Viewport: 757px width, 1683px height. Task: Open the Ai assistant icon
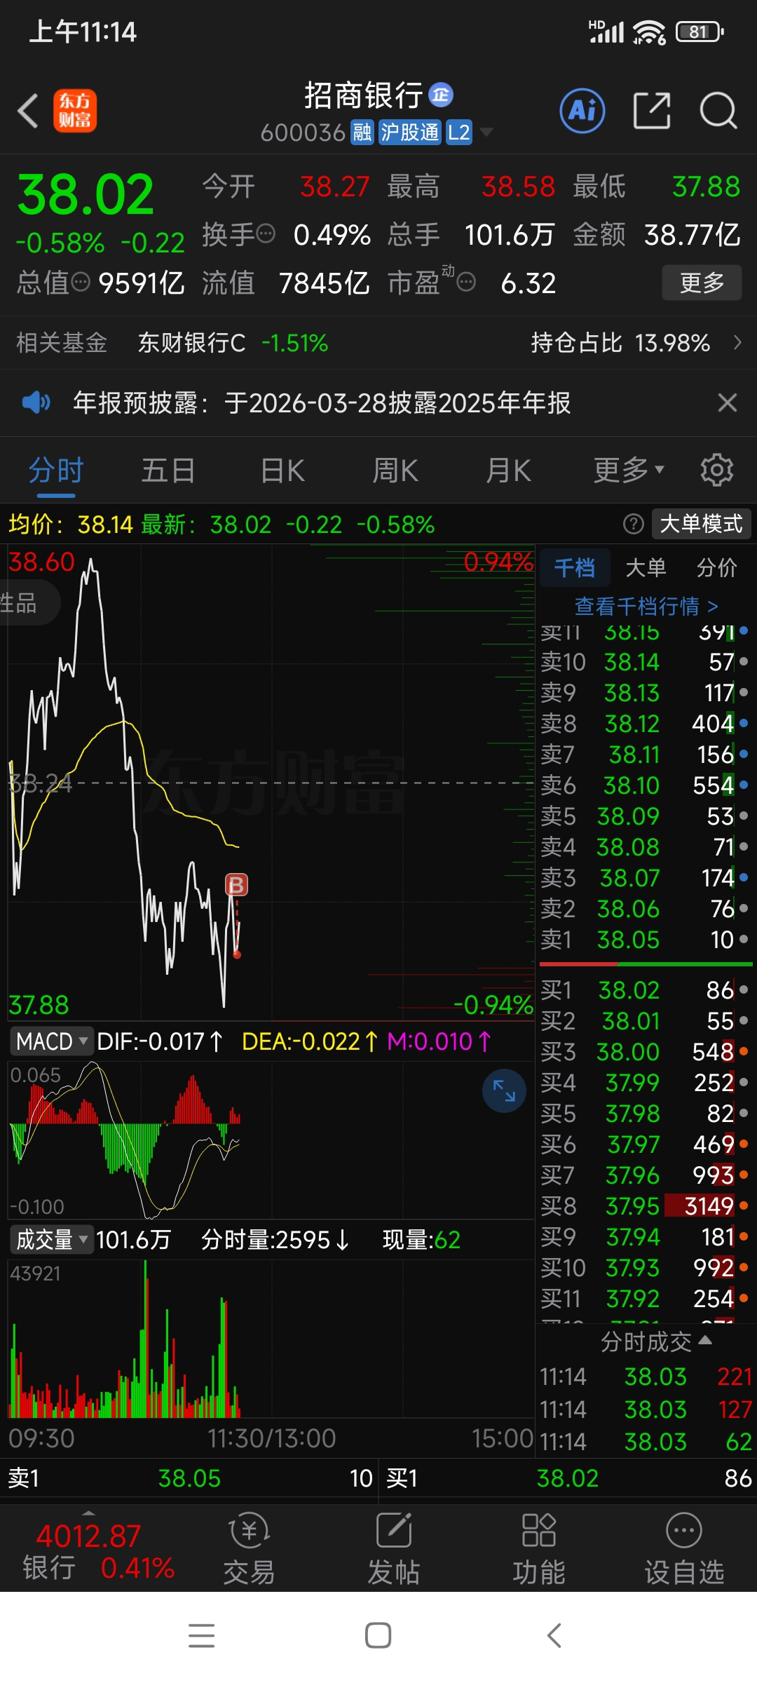tap(582, 111)
